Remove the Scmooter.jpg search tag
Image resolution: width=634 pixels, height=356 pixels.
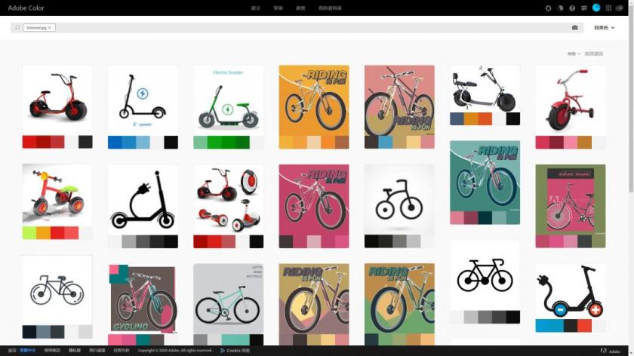(x=50, y=28)
